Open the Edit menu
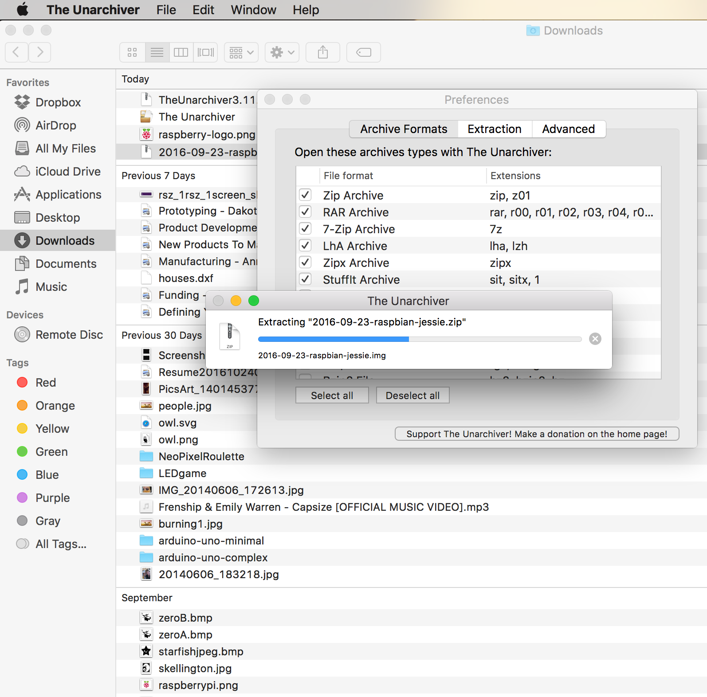Image resolution: width=707 pixels, height=697 pixels. point(203,10)
